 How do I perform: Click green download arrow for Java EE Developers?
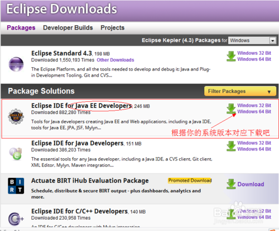231,109
